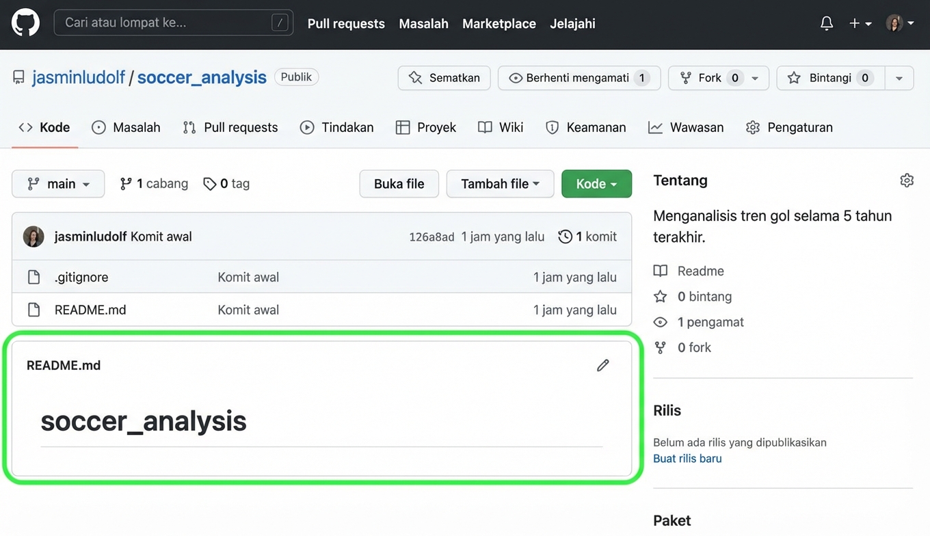
Task: Click the notifications bell icon
Action: (x=826, y=23)
